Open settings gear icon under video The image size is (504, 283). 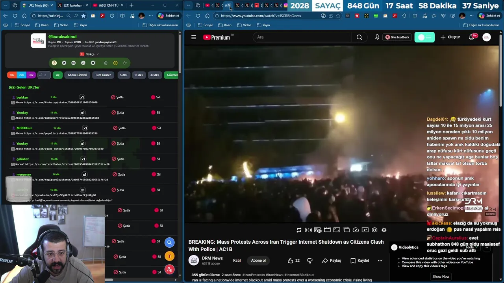[384, 230]
